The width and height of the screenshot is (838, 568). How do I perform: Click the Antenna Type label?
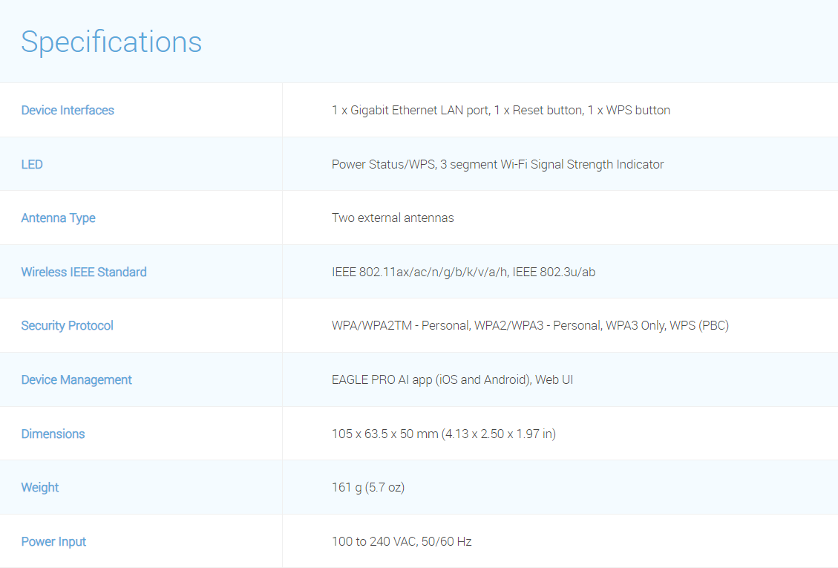tap(58, 218)
